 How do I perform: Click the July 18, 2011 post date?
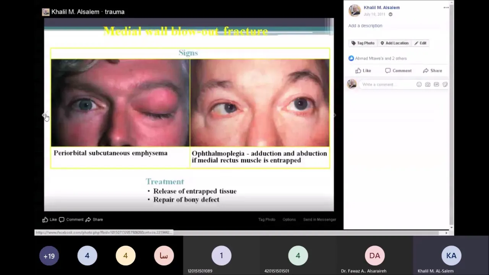pyautogui.click(x=374, y=15)
